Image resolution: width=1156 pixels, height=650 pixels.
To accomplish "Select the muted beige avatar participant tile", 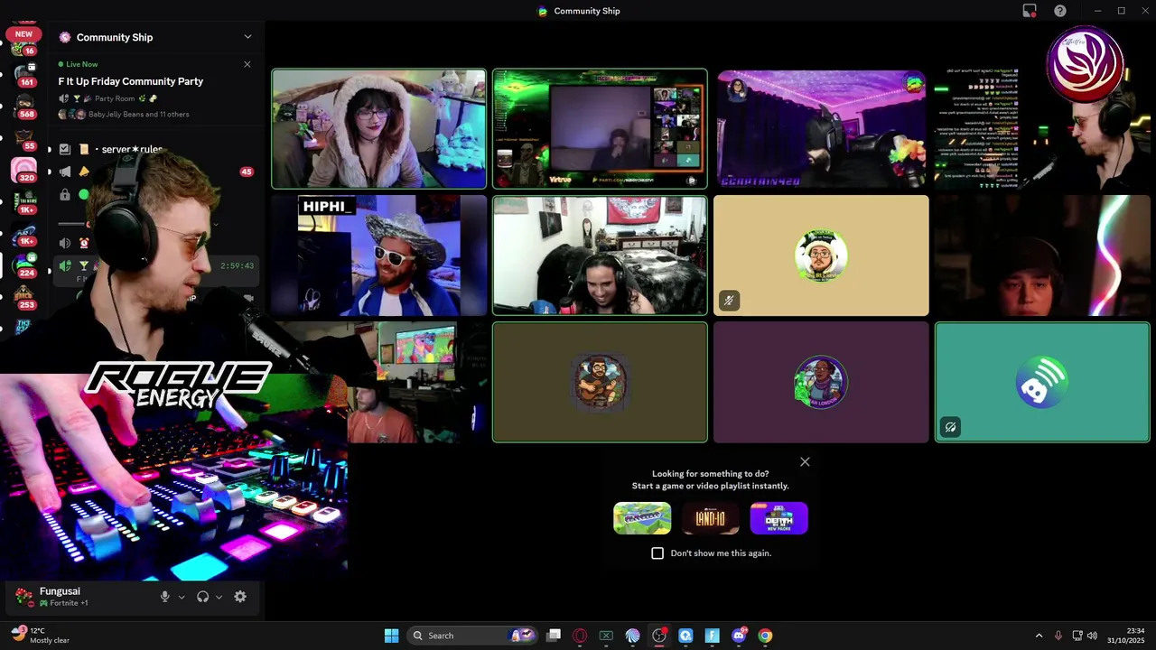I will (821, 255).
